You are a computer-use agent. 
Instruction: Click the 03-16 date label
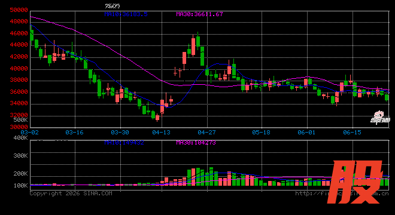pos(74,132)
